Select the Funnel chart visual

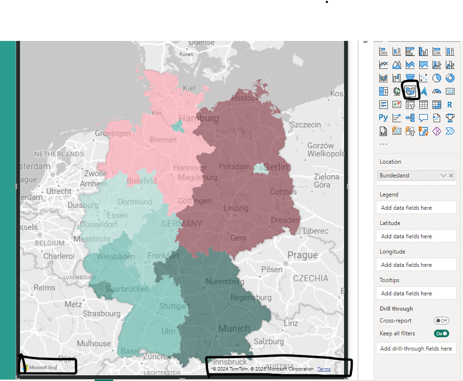pos(410,77)
